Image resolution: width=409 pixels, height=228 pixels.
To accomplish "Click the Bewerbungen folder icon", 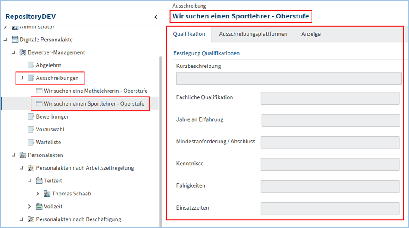I will click(x=31, y=116).
